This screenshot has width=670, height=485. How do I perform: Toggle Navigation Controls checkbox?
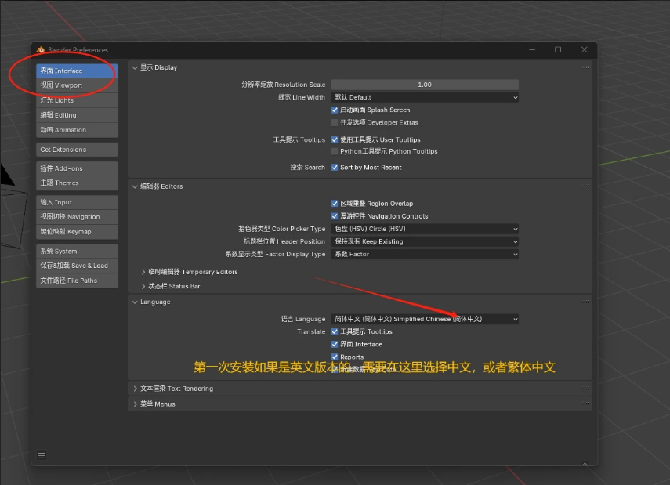pyautogui.click(x=335, y=216)
